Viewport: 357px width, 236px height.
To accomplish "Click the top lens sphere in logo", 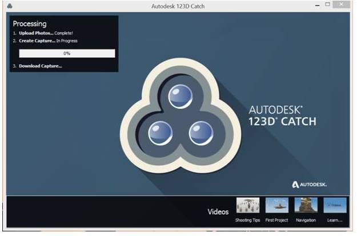I will click(x=181, y=95).
